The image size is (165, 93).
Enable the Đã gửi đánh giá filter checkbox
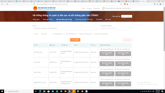click(x=52, y=34)
